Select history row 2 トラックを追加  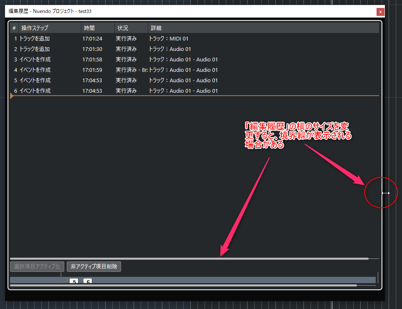(195, 49)
